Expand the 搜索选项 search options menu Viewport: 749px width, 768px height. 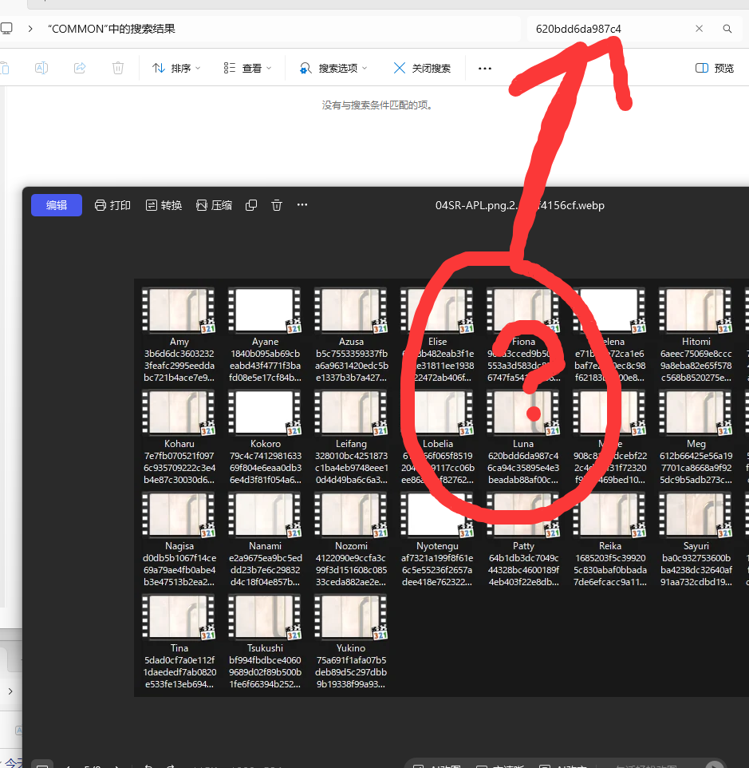333,68
